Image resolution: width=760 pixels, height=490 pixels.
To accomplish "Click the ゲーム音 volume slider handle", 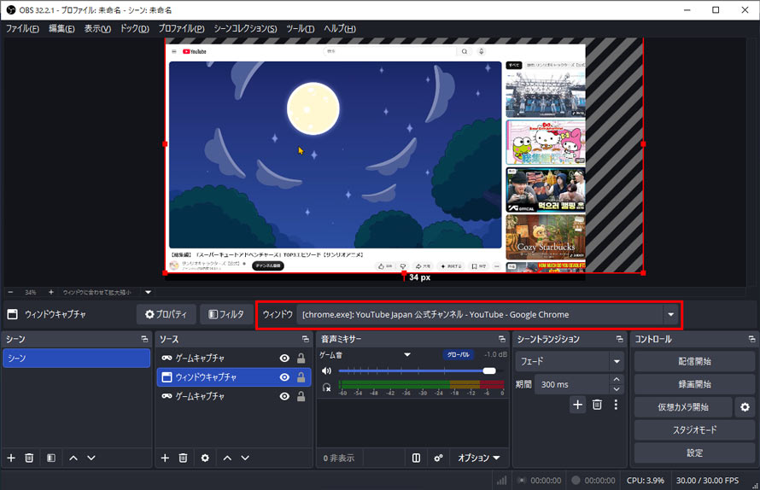I will point(489,370).
